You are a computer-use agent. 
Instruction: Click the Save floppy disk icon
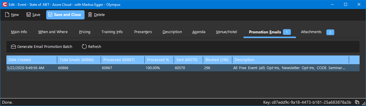point(29,15)
